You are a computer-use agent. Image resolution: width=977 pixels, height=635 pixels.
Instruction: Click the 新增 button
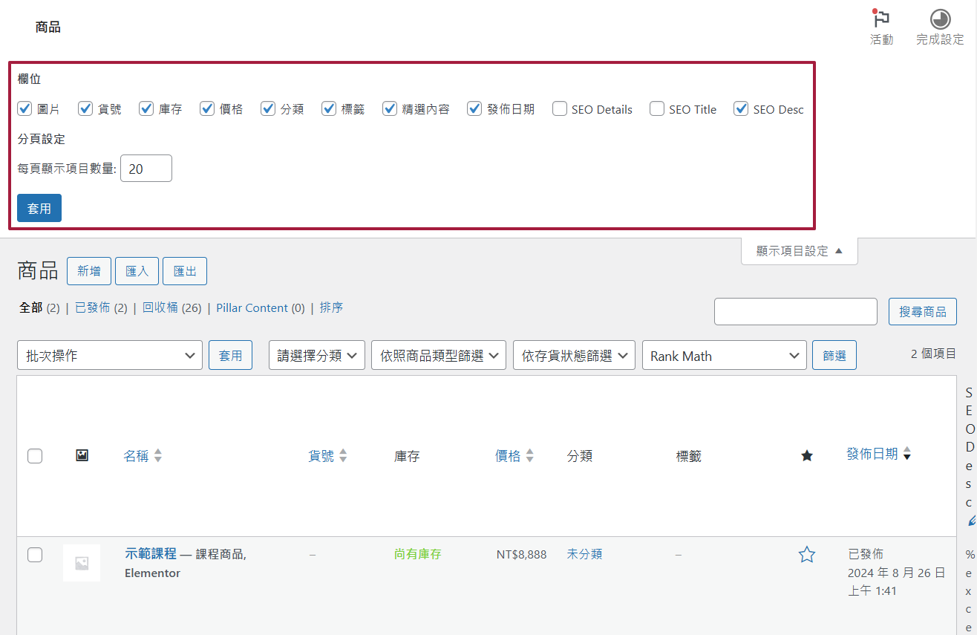(89, 271)
